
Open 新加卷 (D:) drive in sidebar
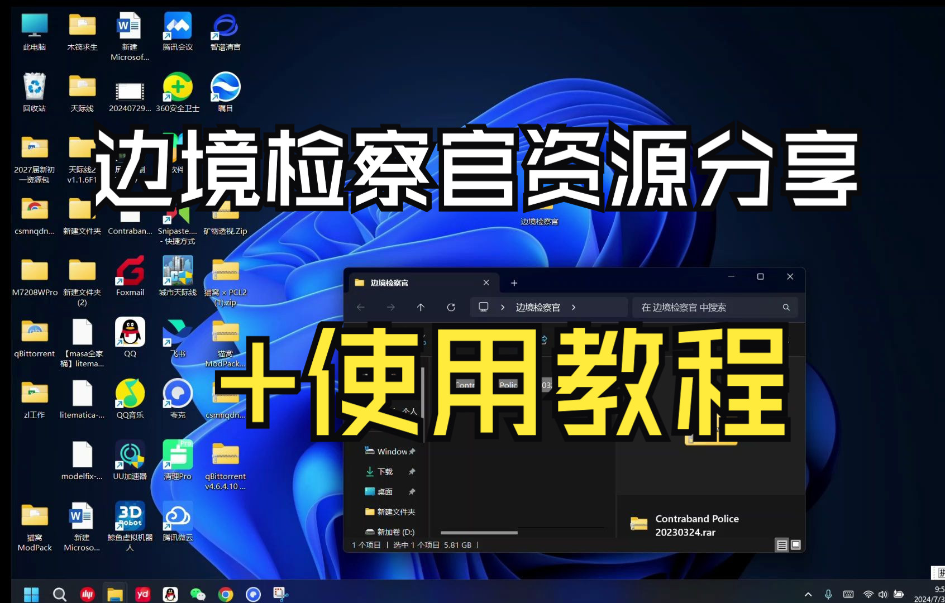click(x=390, y=532)
